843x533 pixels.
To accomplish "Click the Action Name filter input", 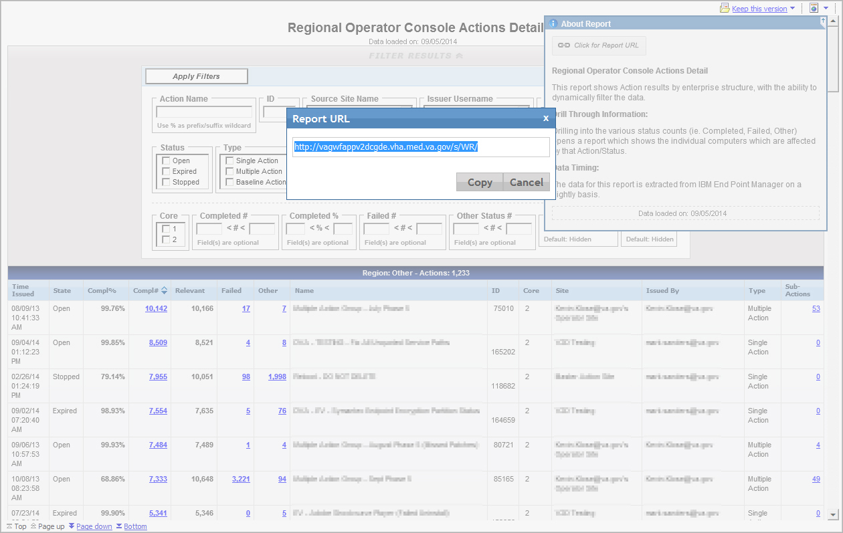I will 204,112.
